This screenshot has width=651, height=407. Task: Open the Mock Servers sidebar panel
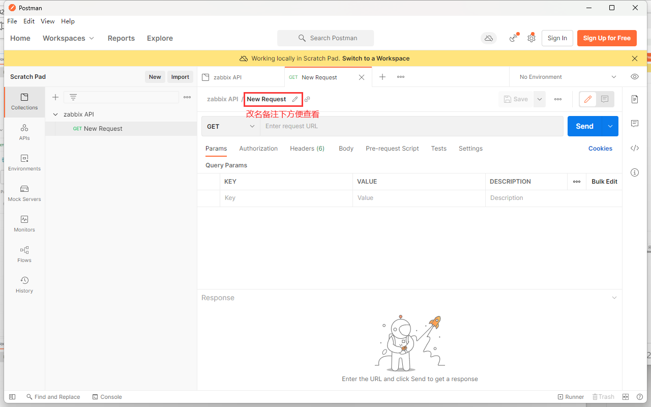tap(24, 193)
